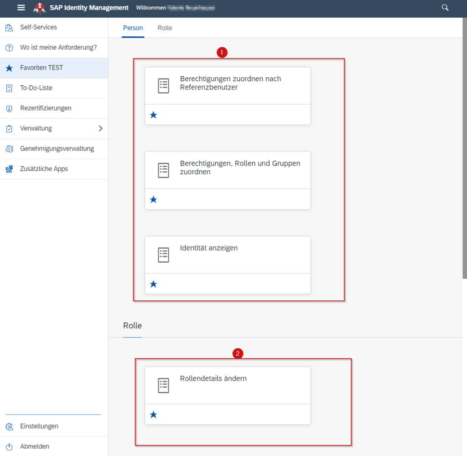Viewport: 467px width, 456px height.
Task: Expand the Verwaltung submenu chevron
Action: click(101, 128)
